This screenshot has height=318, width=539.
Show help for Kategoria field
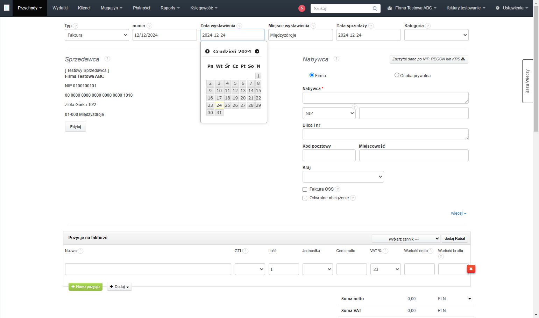(428, 26)
